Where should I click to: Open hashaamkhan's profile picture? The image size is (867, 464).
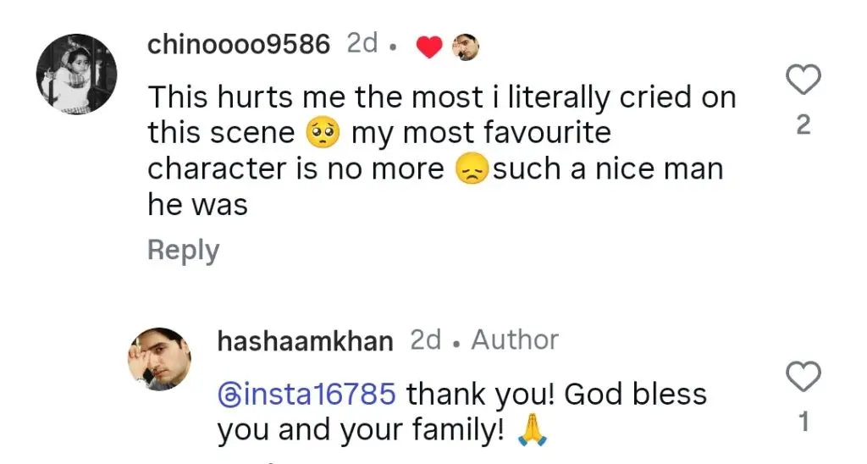[159, 359]
